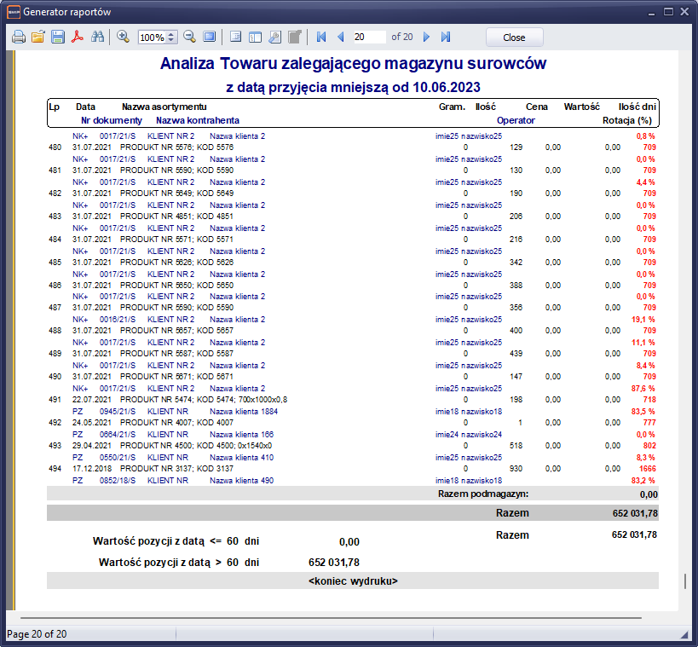Viewport: 698px width, 647px height.
Task: Go to the previous page
Action: pos(341,38)
